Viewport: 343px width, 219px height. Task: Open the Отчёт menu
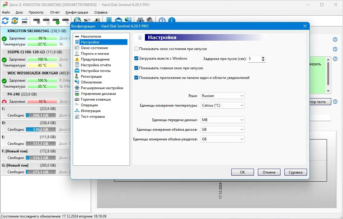55,12
